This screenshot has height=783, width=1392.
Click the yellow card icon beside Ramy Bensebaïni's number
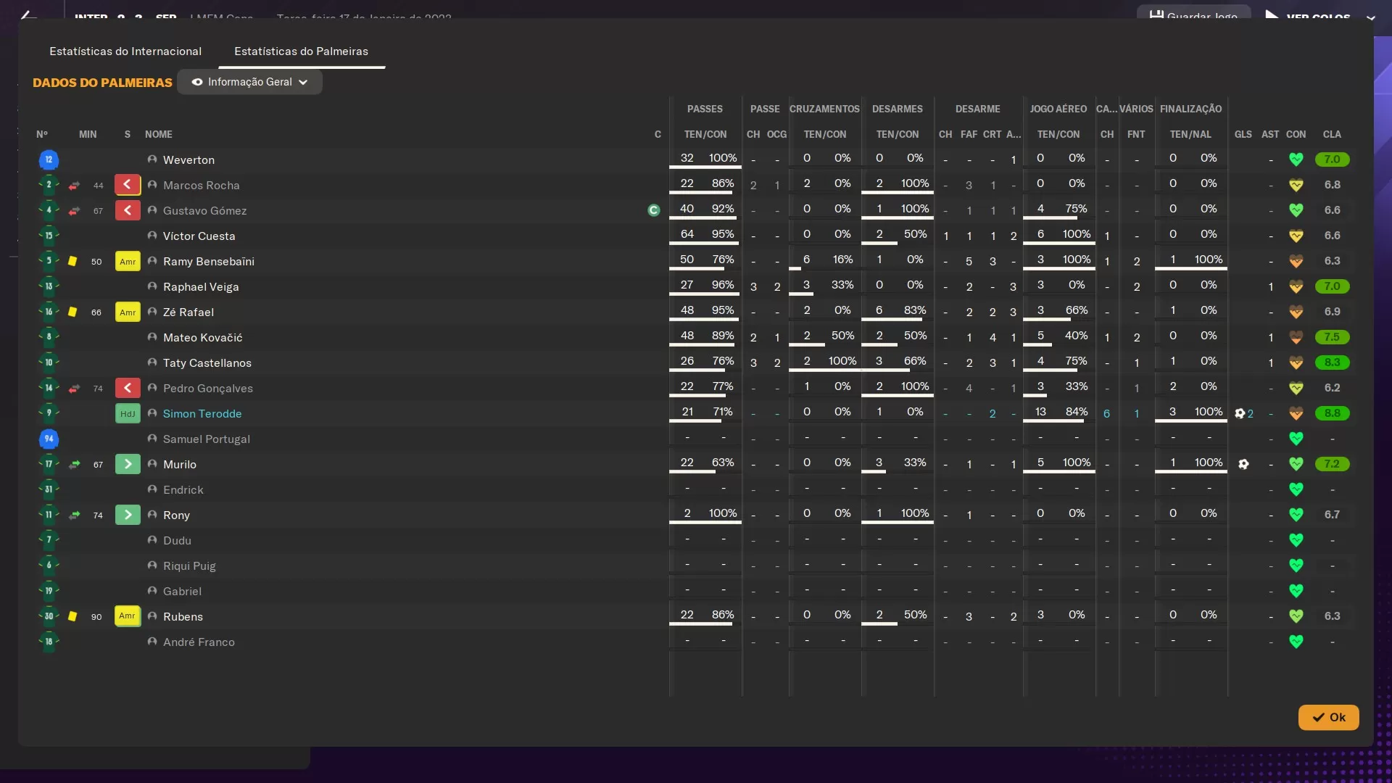(72, 261)
